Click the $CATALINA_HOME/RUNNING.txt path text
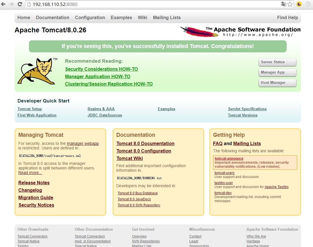This screenshot has width=313, height=247. pos(139,178)
